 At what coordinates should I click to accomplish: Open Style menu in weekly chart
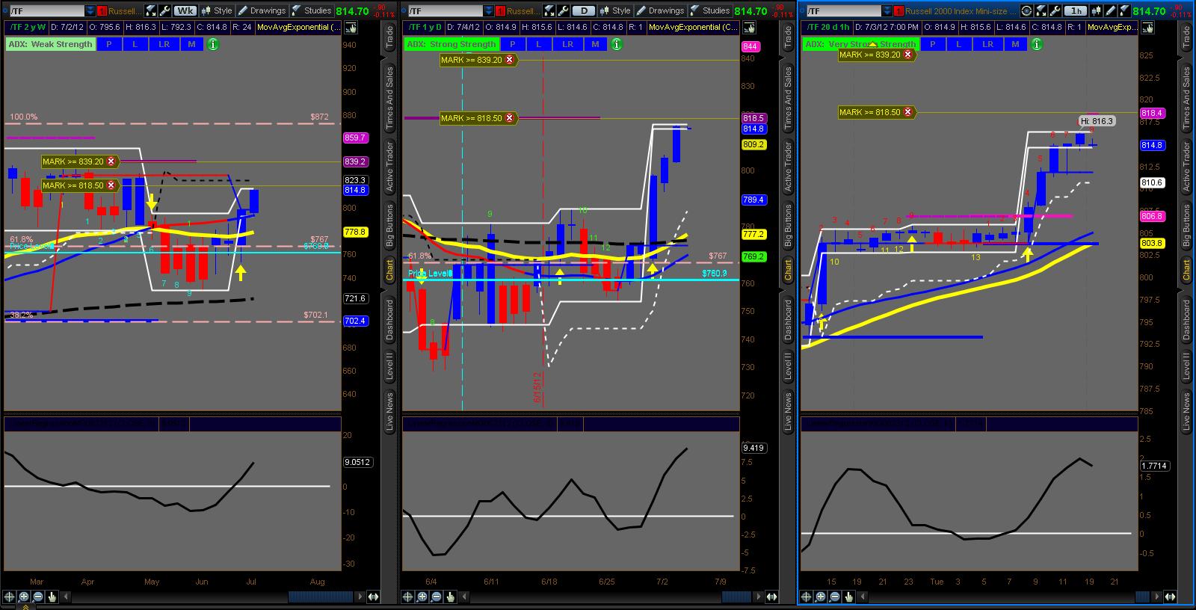[217, 10]
